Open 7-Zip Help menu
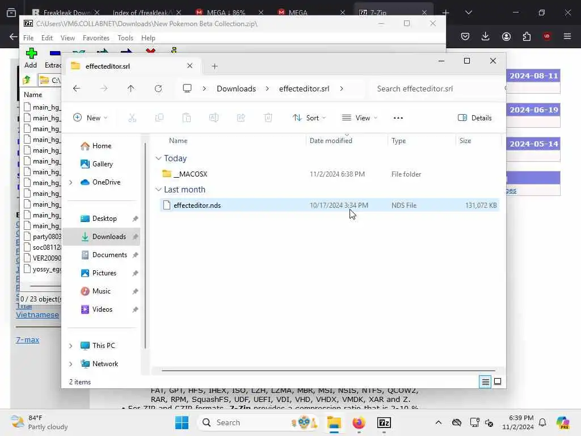The image size is (581, 436). (x=148, y=38)
